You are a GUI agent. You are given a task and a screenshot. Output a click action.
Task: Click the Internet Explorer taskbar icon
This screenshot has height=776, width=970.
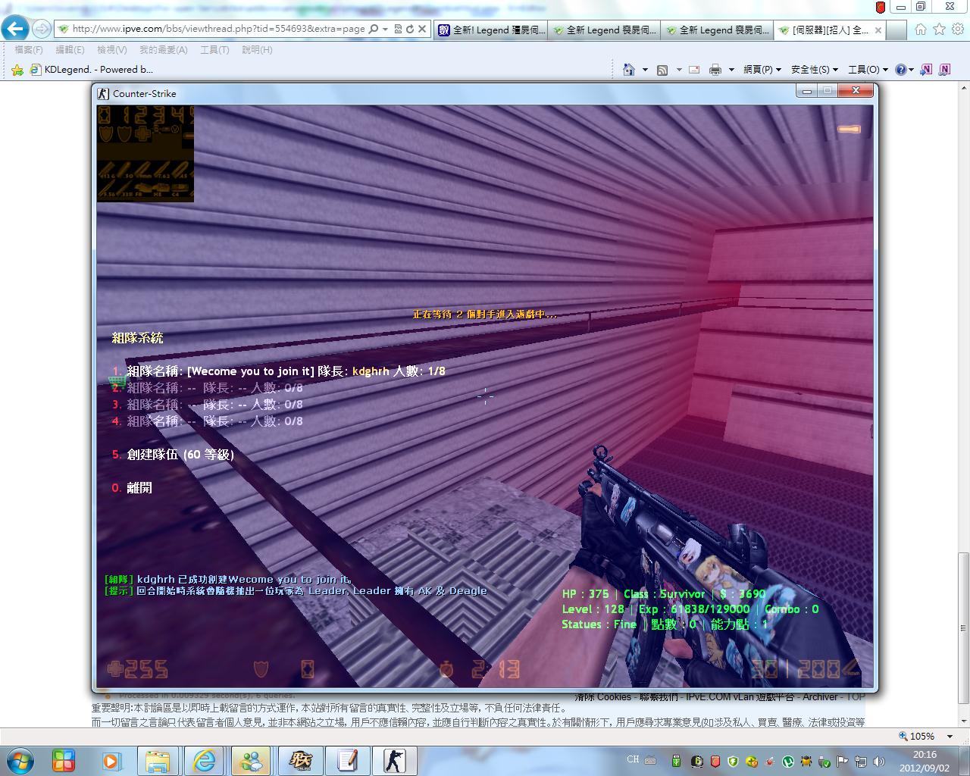pyautogui.click(x=205, y=760)
